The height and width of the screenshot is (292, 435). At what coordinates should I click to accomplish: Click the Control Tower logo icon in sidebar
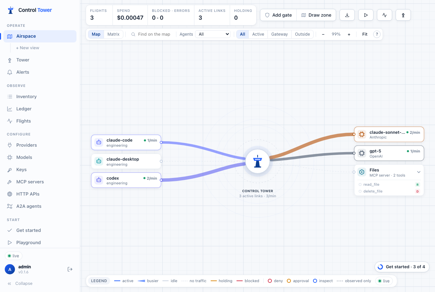[x=11, y=10]
